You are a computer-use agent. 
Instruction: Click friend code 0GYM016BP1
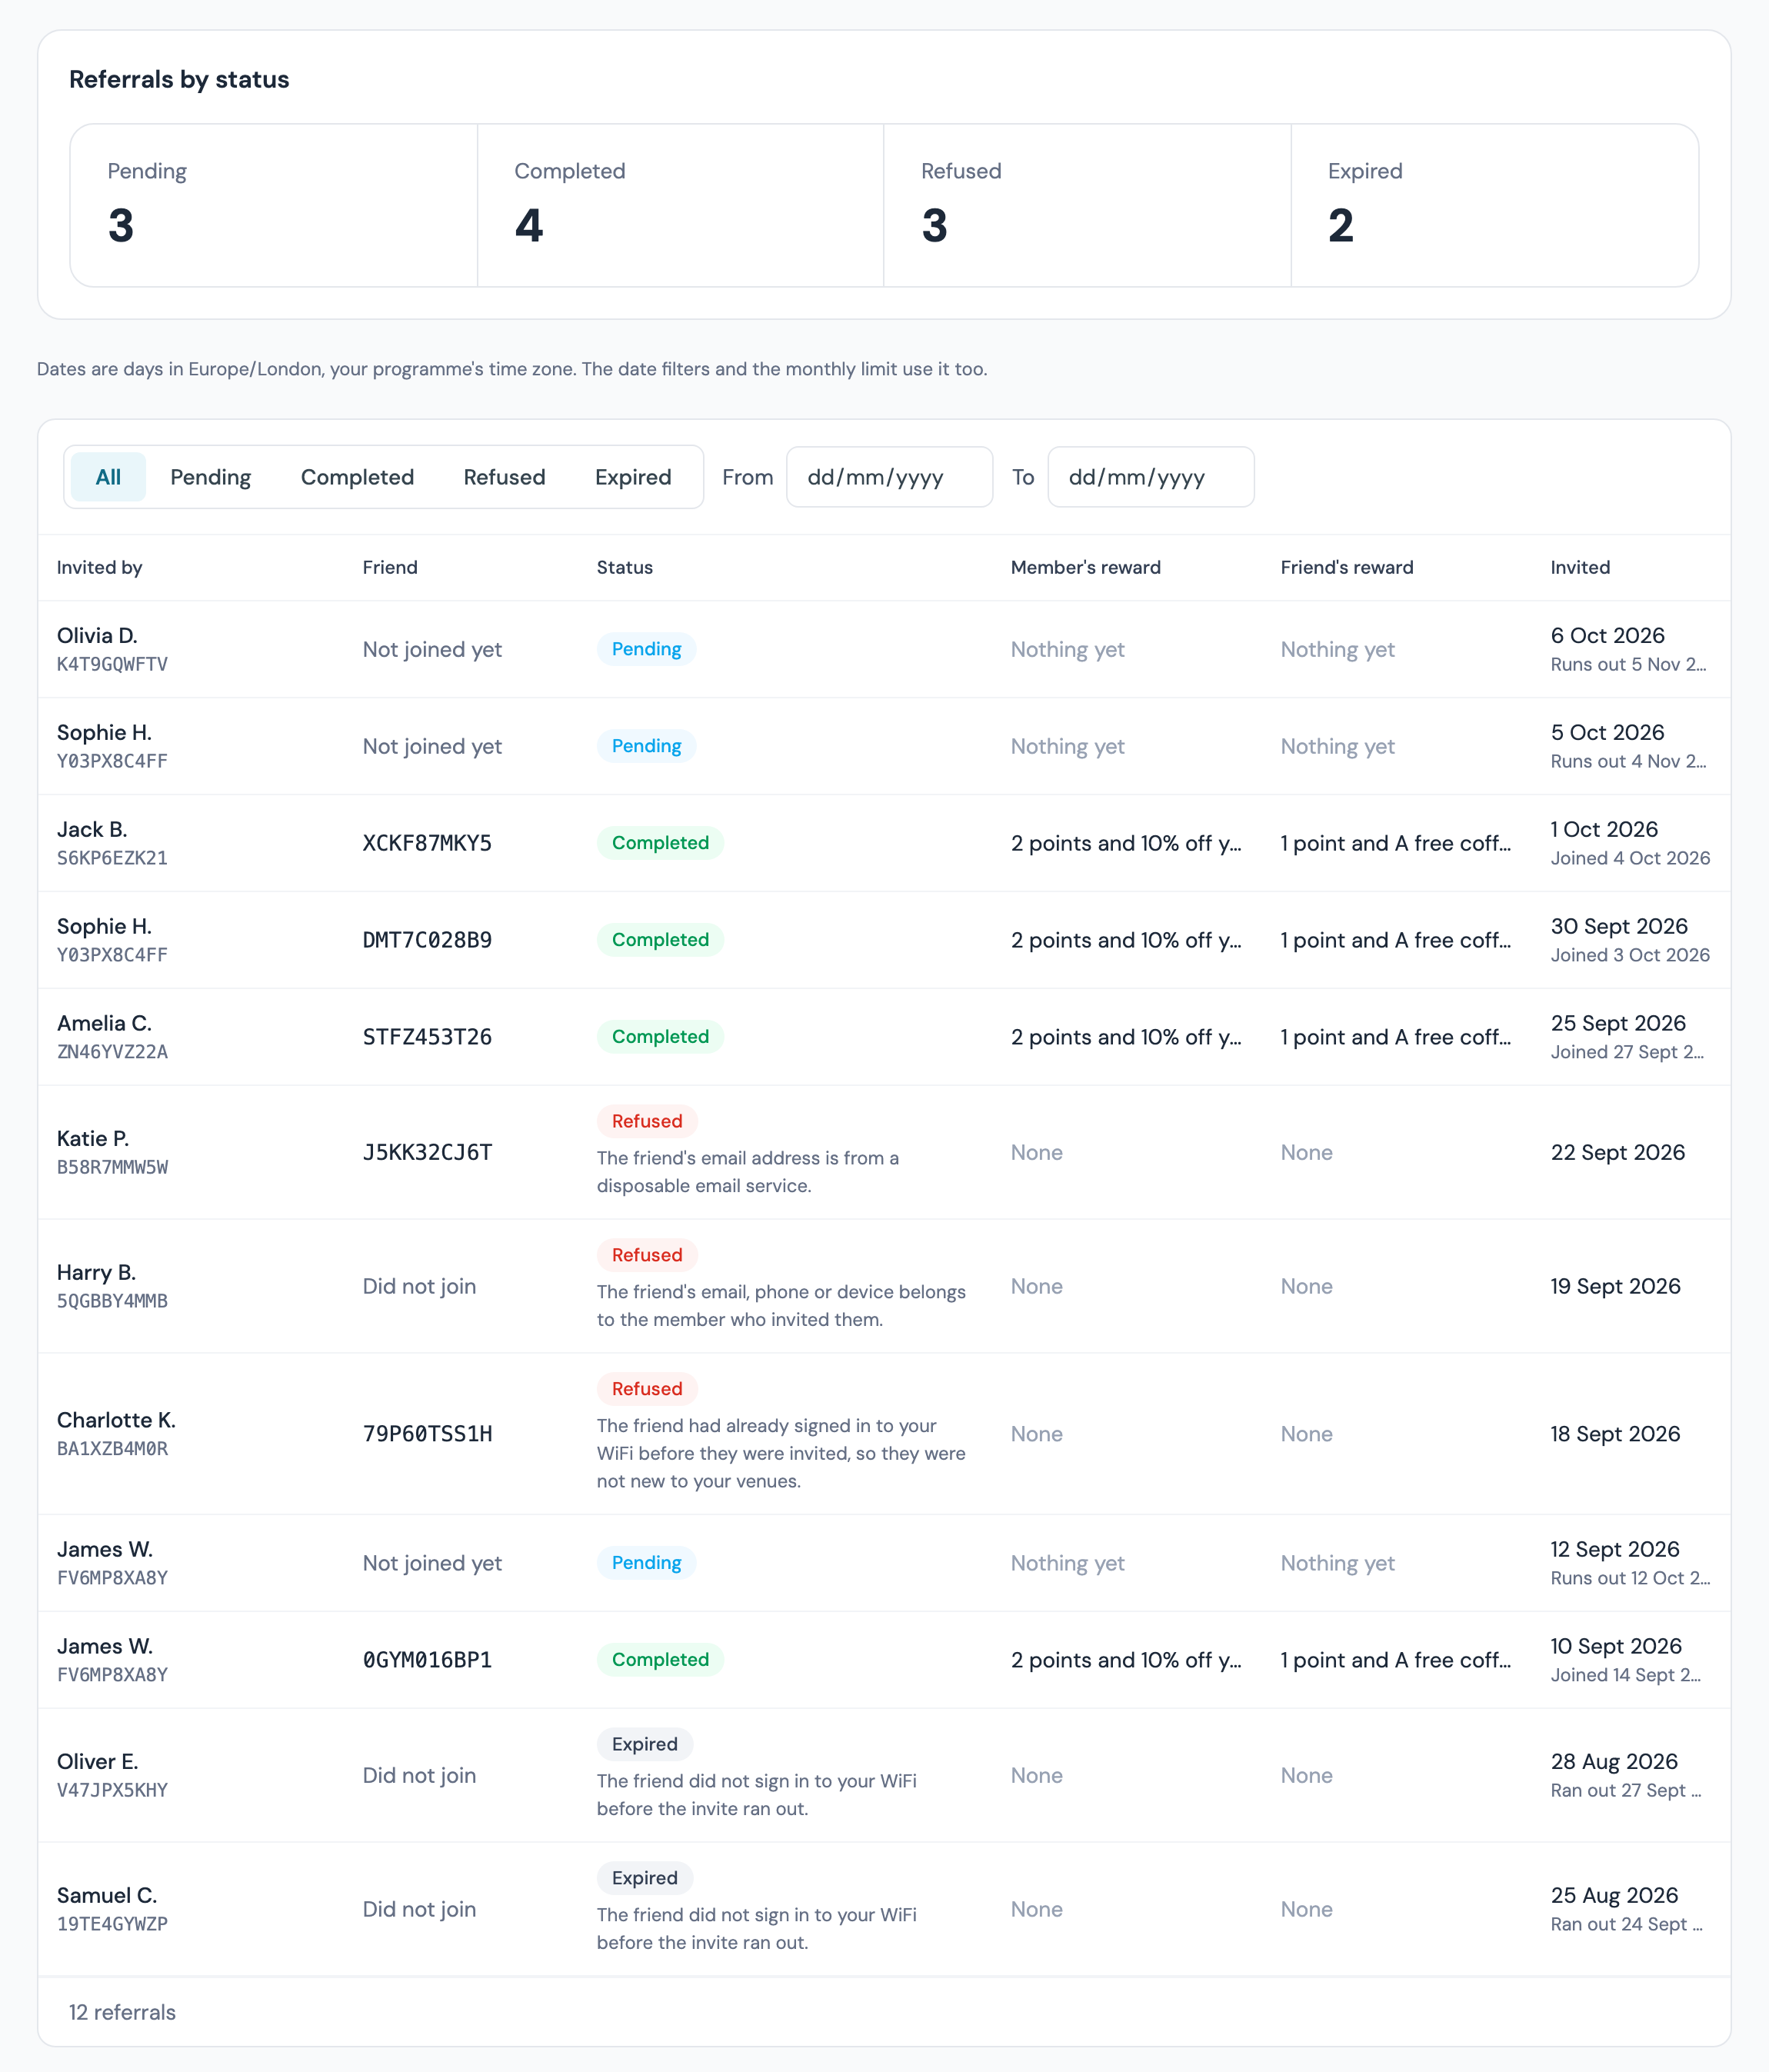[427, 1660]
